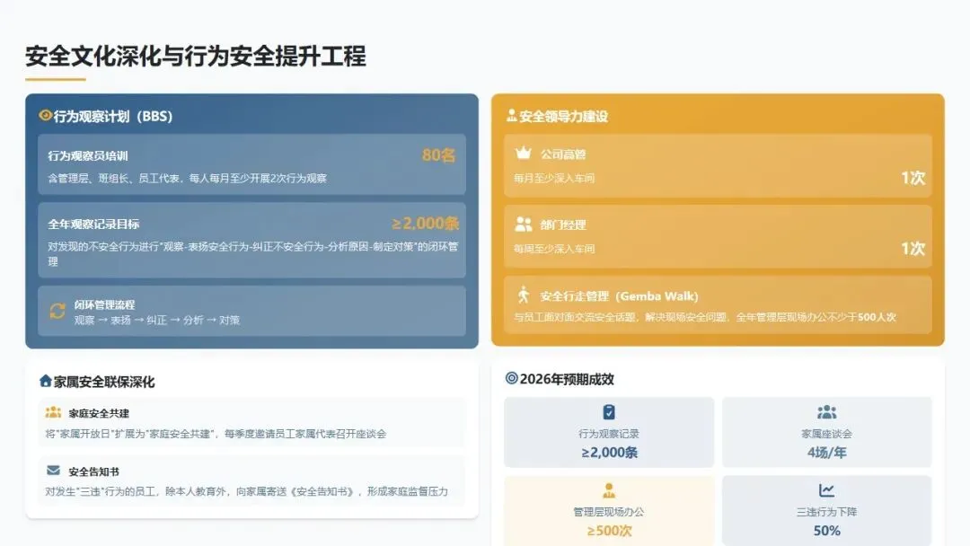Click the person icon beside 安全领导力建设
970x546 pixels.
(512, 115)
